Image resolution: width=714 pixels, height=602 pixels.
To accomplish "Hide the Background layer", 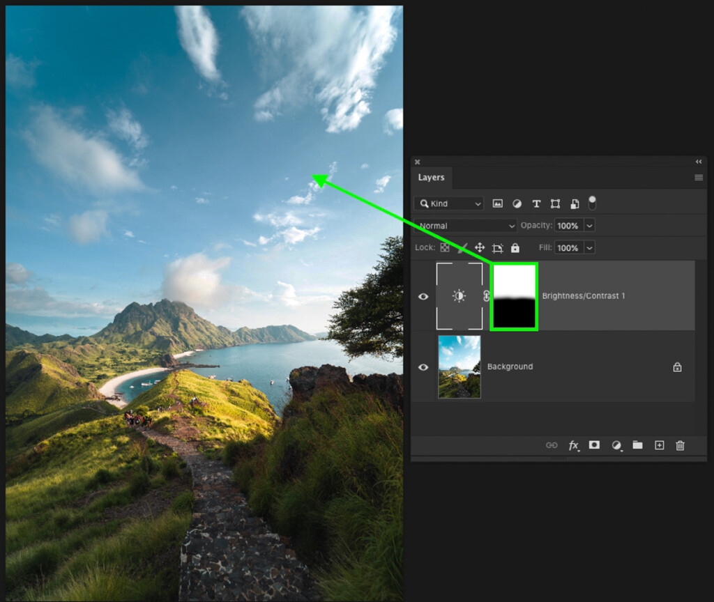I will [x=423, y=366].
